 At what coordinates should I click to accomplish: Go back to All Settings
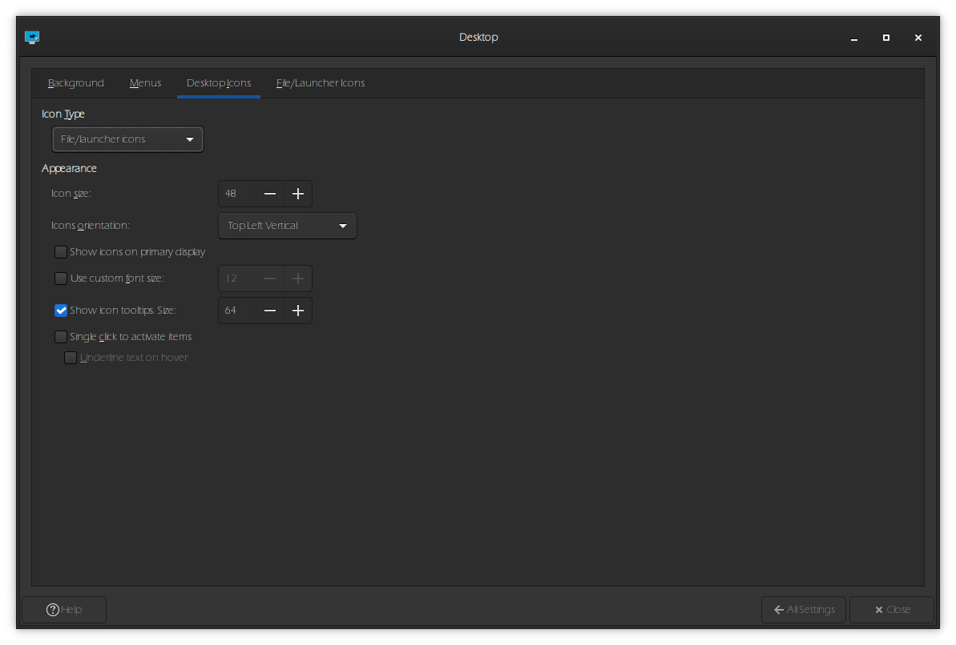tap(804, 610)
